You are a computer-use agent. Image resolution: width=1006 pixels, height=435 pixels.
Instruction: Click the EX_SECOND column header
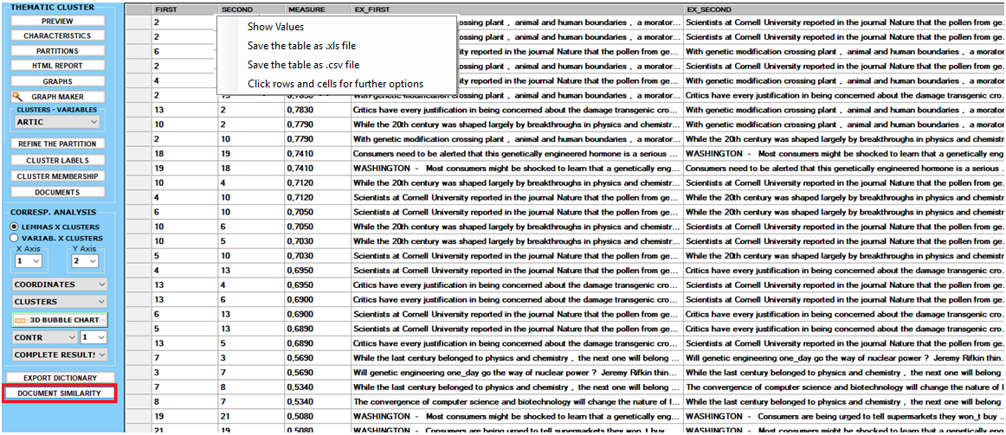(844, 10)
